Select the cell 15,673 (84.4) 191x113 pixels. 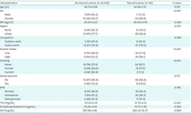[91, 80]
